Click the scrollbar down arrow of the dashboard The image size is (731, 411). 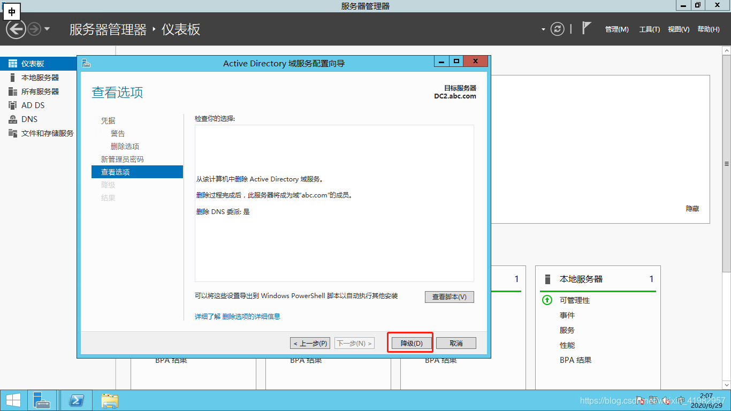726,384
